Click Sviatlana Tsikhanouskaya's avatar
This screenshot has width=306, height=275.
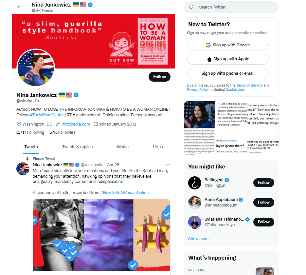pos(195,222)
